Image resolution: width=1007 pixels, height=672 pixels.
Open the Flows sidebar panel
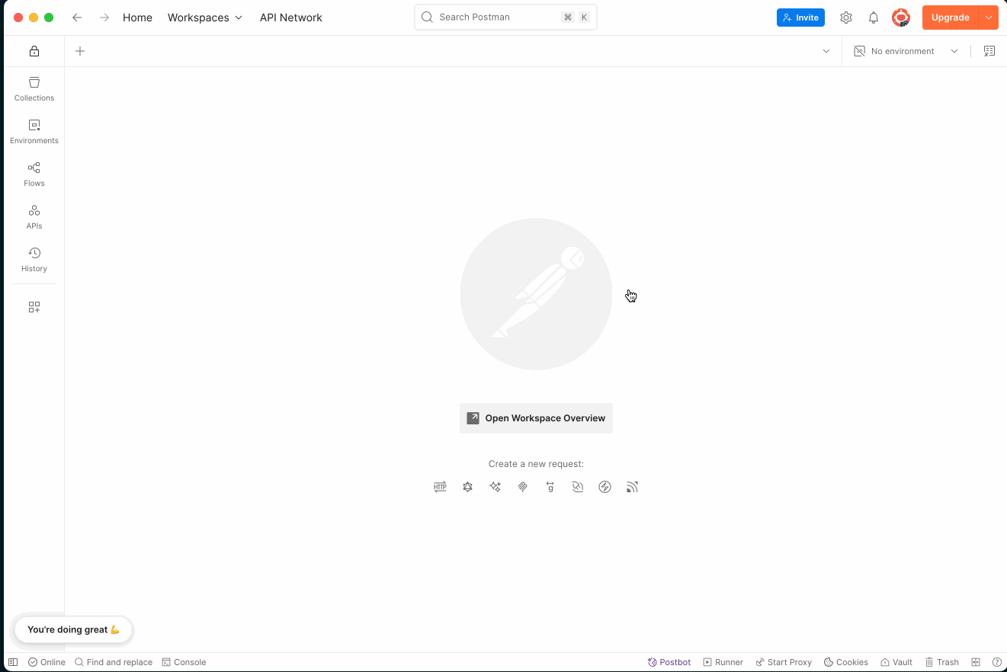coord(34,174)
